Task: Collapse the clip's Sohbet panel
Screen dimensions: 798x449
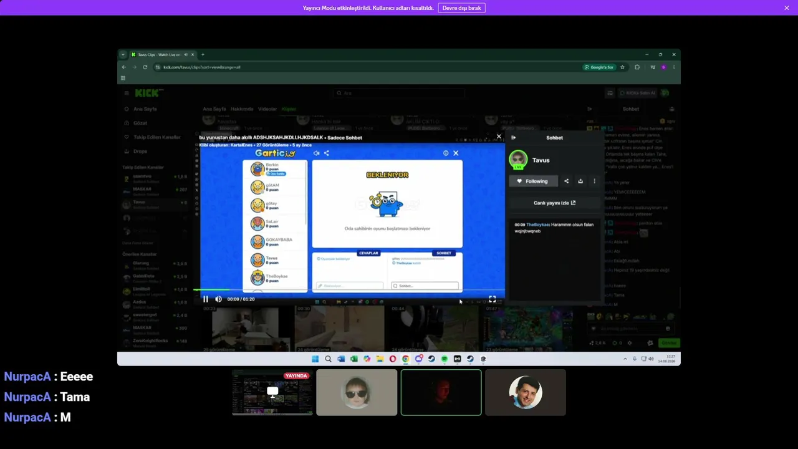Action: [x=513, y=138]
